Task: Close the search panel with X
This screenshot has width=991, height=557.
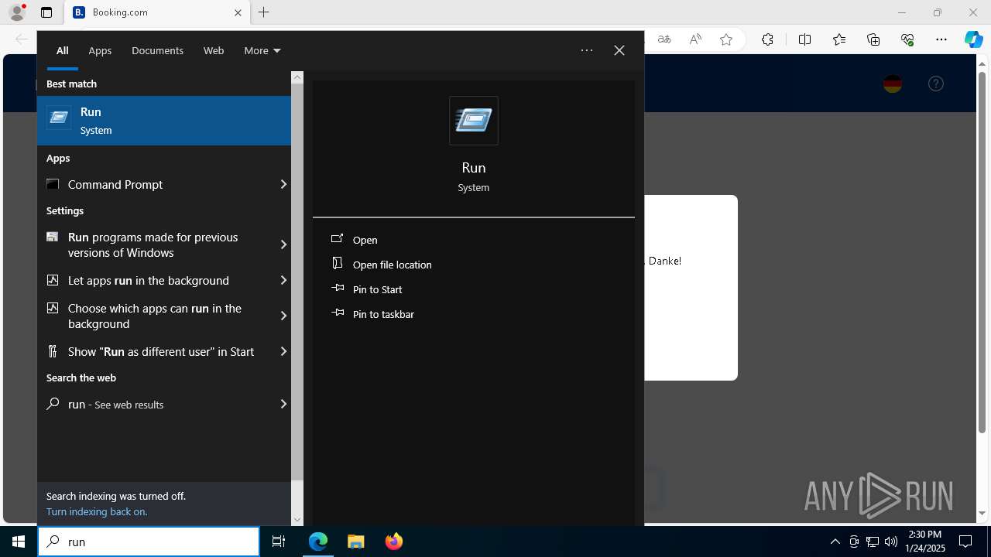Action: click(x=619, y=50)
